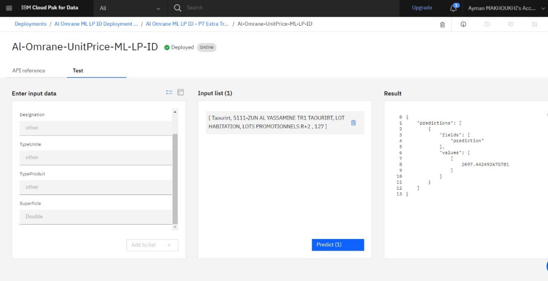Image resolution: width=548 pixels, height=281 pixels.
Task: Open the hamburger navigation menu
Action: (9, 8)
